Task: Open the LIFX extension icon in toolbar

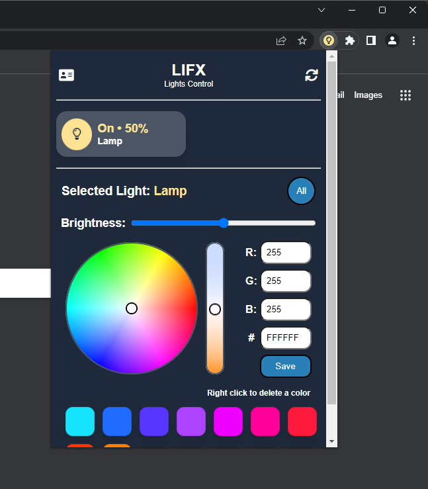Action: [x=328, y=40]
